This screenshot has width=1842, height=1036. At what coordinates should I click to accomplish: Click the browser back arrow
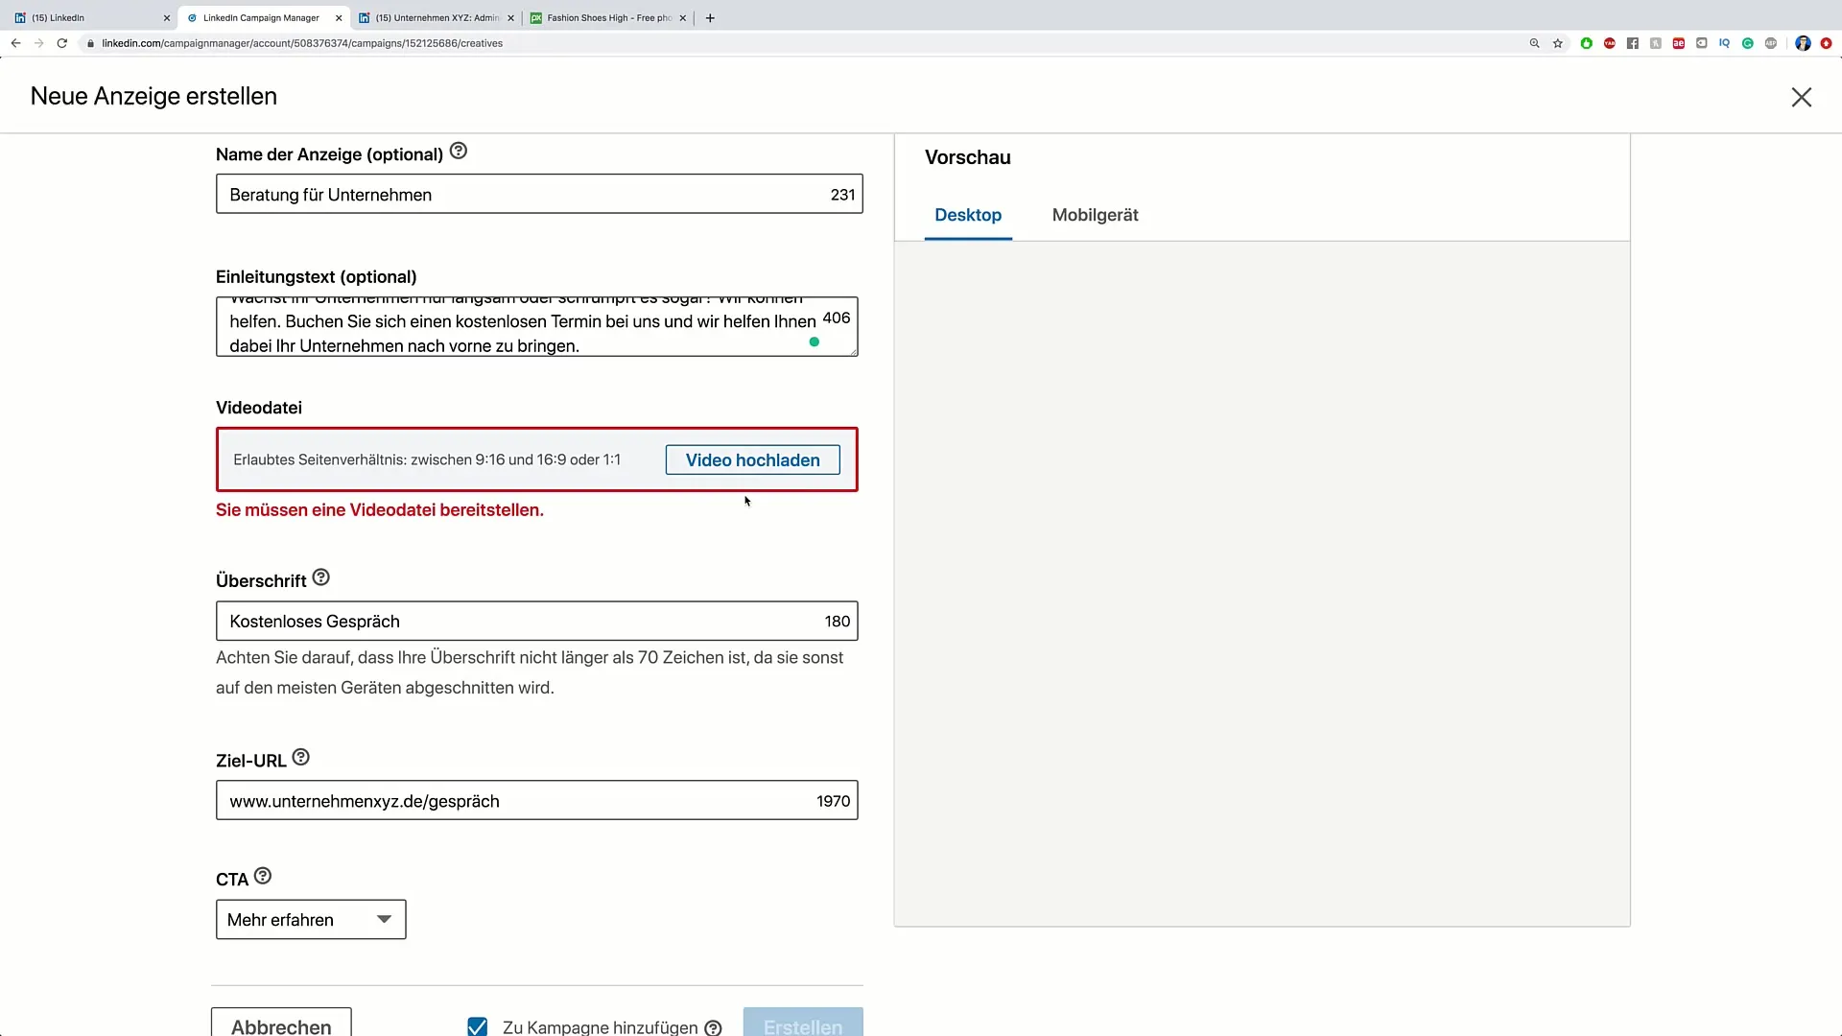[x=15, y=43]
